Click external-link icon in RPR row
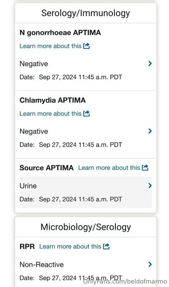Screen dimensions: 169x287 click(x=106, y=246)
